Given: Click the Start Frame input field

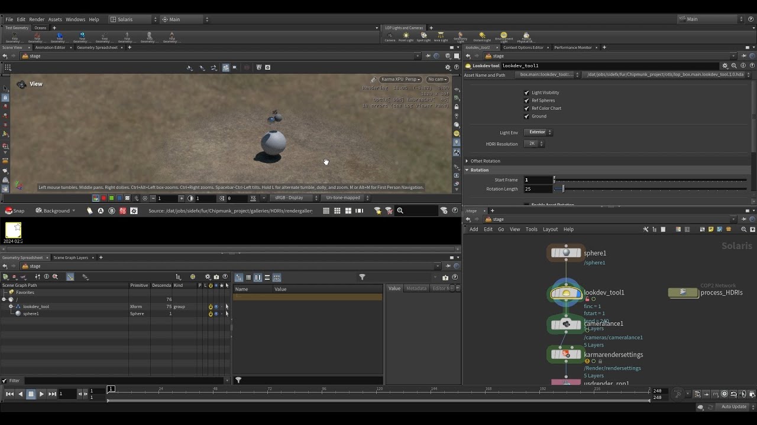Looking at the screenshot, I should pyautogui.click(x=538, y=179).
